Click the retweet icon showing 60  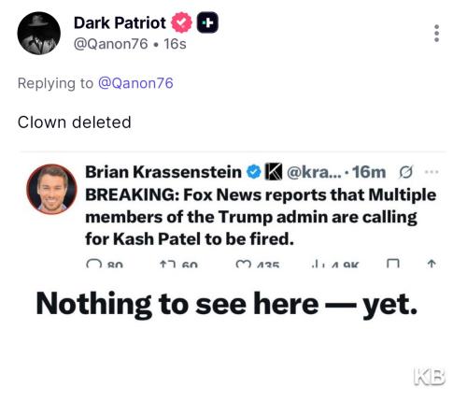(x=168, y=265)
